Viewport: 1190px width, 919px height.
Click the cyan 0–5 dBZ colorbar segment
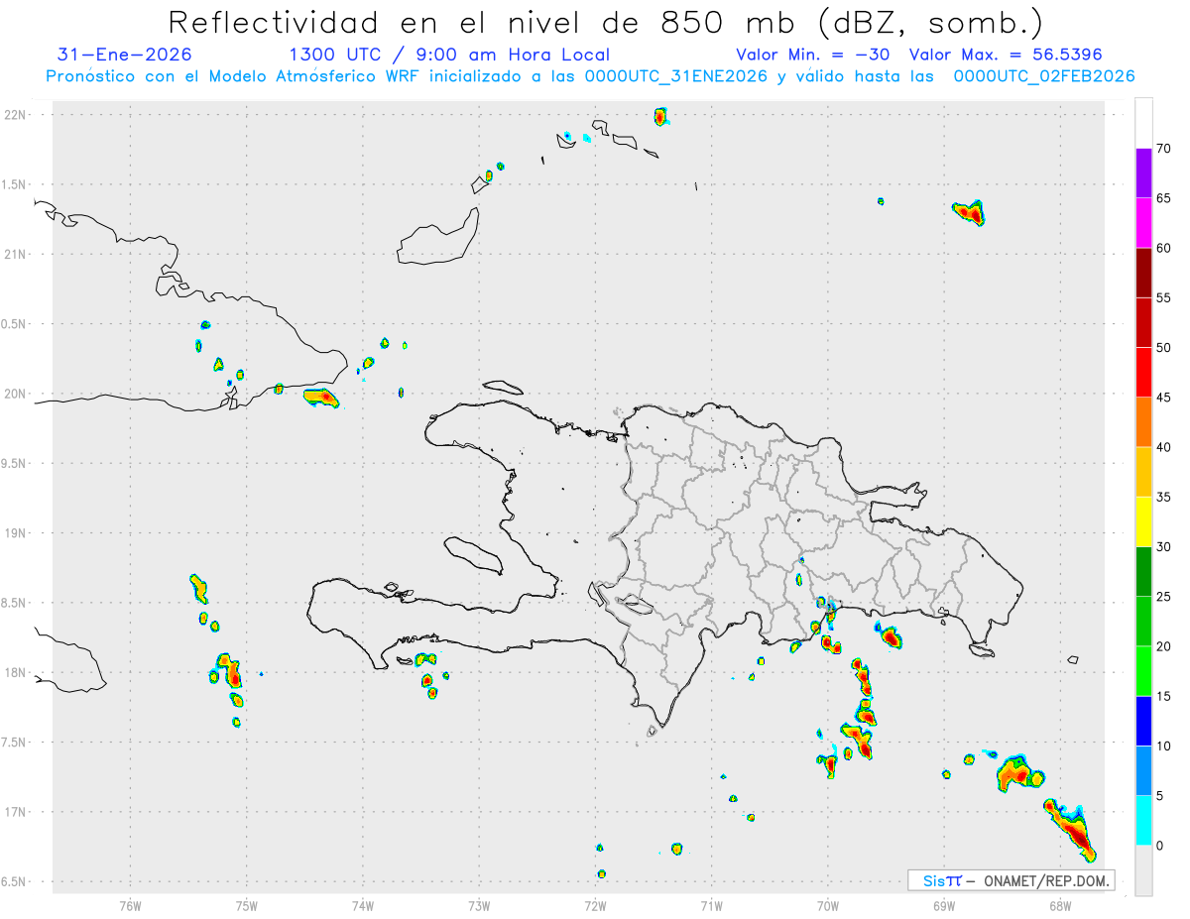coord(1143,821)
